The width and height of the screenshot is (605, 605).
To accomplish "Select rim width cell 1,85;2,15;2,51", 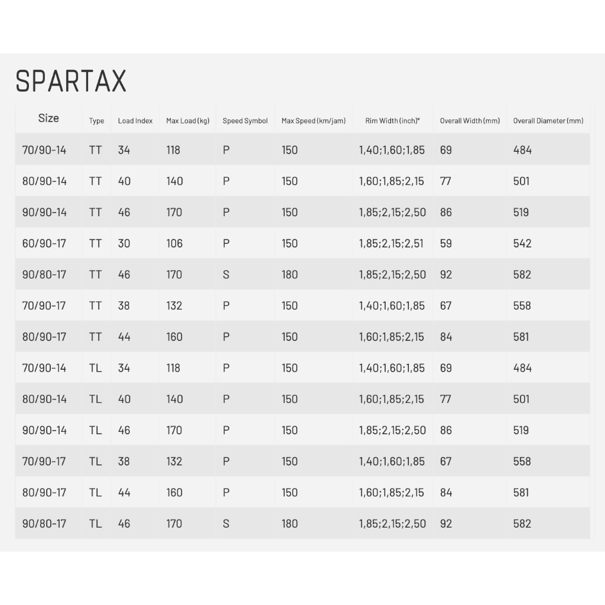I will (x=391, y=243).
